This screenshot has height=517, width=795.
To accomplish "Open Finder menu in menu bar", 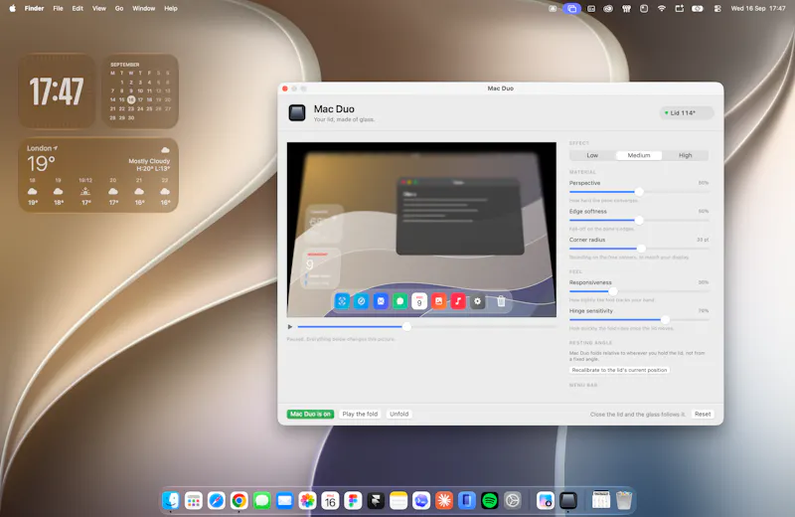I will click(x=35, y=8).
